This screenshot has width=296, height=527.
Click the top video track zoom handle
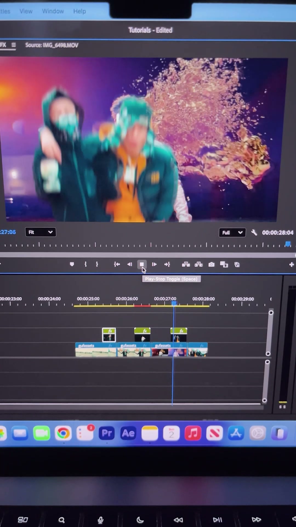click(x=271, y=313)
